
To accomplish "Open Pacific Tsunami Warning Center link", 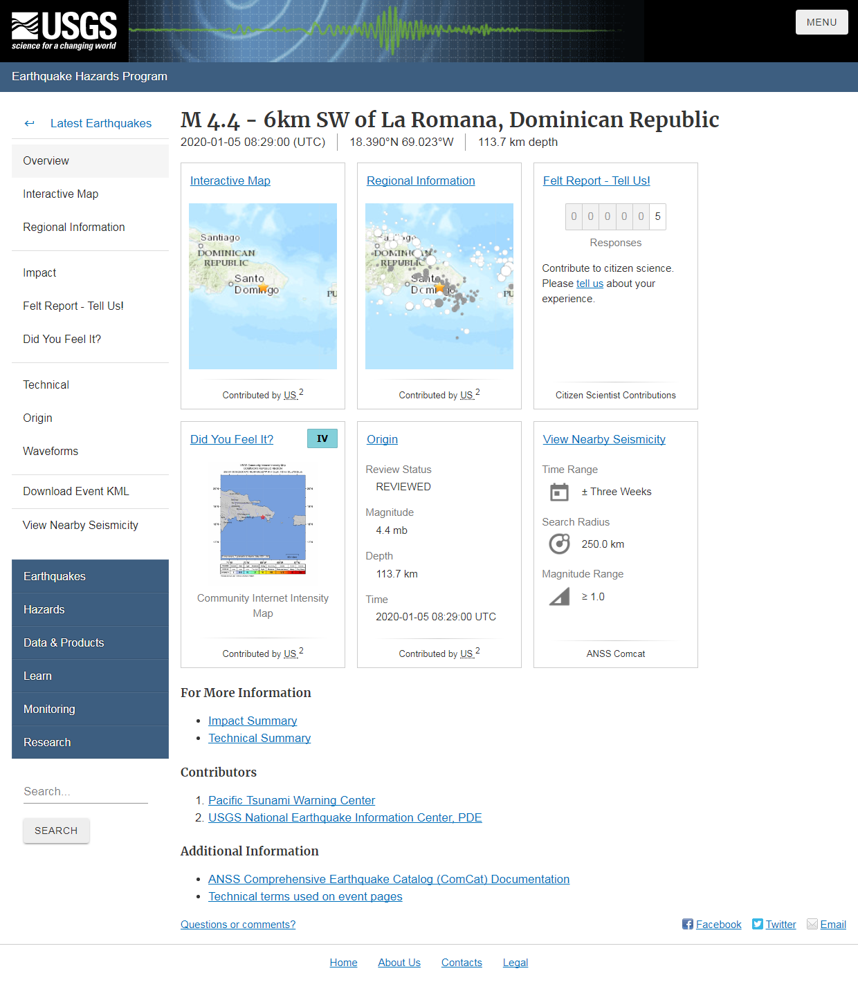I will tap(291, 800).
